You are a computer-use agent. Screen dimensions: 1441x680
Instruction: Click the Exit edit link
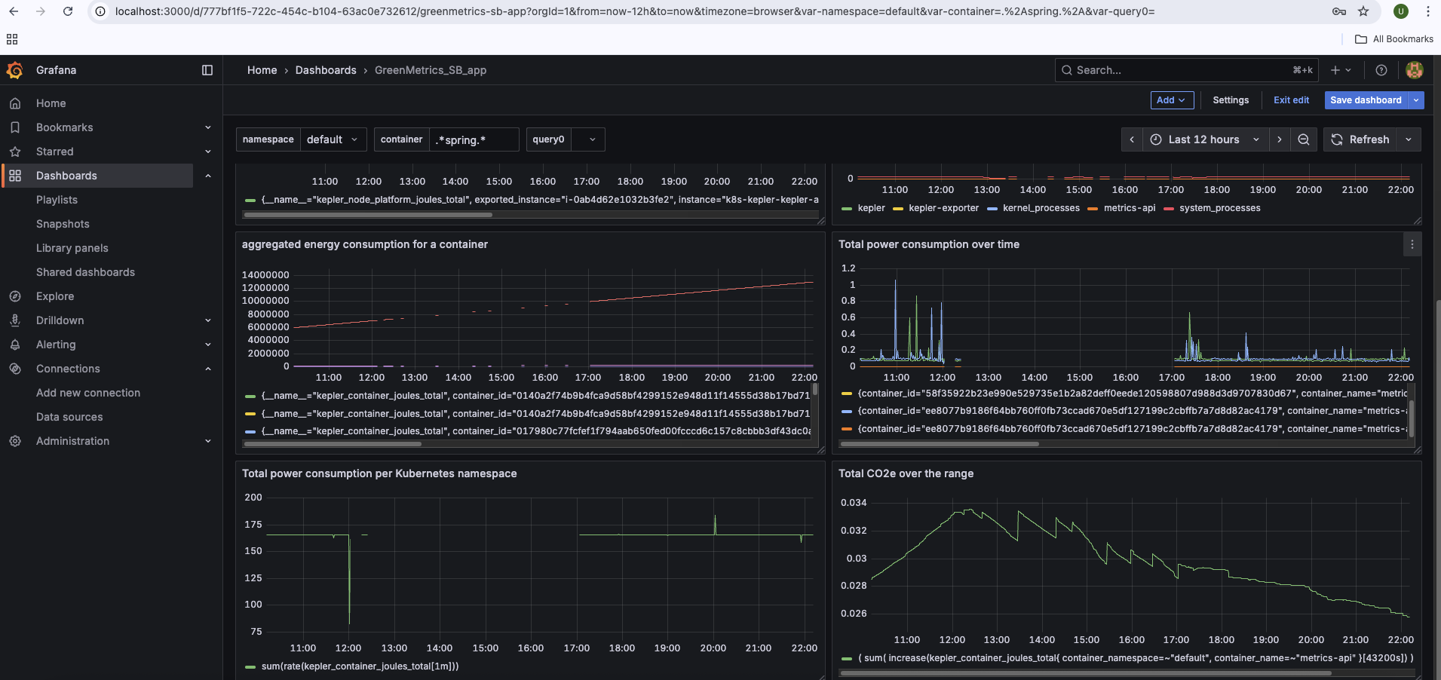pyautogui.click(x=1291, y=100)
